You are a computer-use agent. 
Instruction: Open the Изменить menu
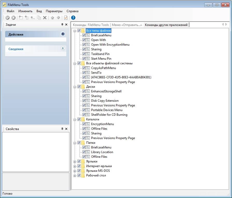point(25,11)
